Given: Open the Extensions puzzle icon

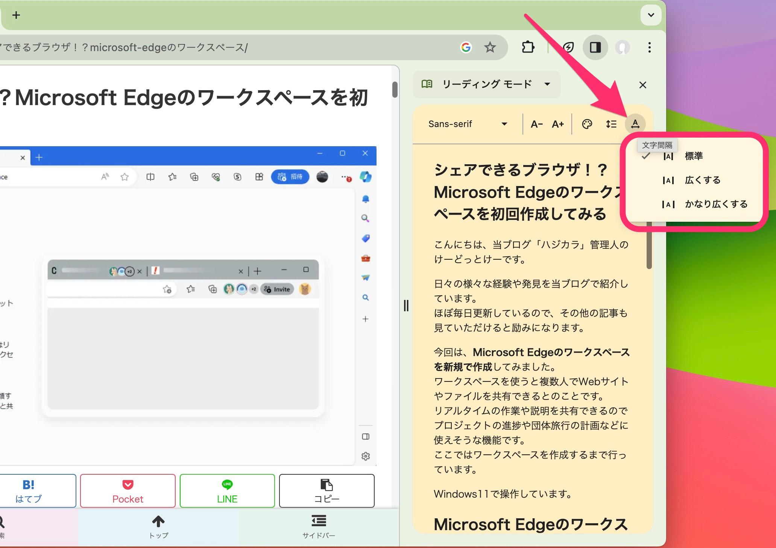Looking at the screenshot, I should (x=528, y=47).
